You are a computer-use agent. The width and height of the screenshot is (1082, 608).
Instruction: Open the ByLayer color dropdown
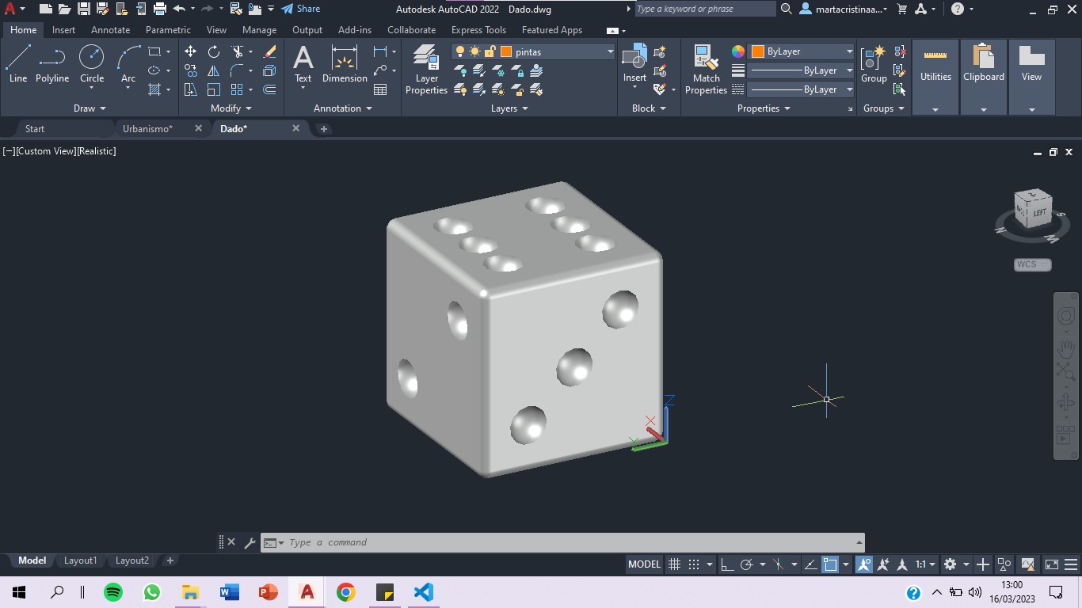(x=849, y=51)
